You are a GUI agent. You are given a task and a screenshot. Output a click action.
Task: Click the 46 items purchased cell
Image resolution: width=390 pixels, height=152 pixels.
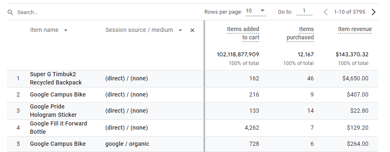pos(310,78)
